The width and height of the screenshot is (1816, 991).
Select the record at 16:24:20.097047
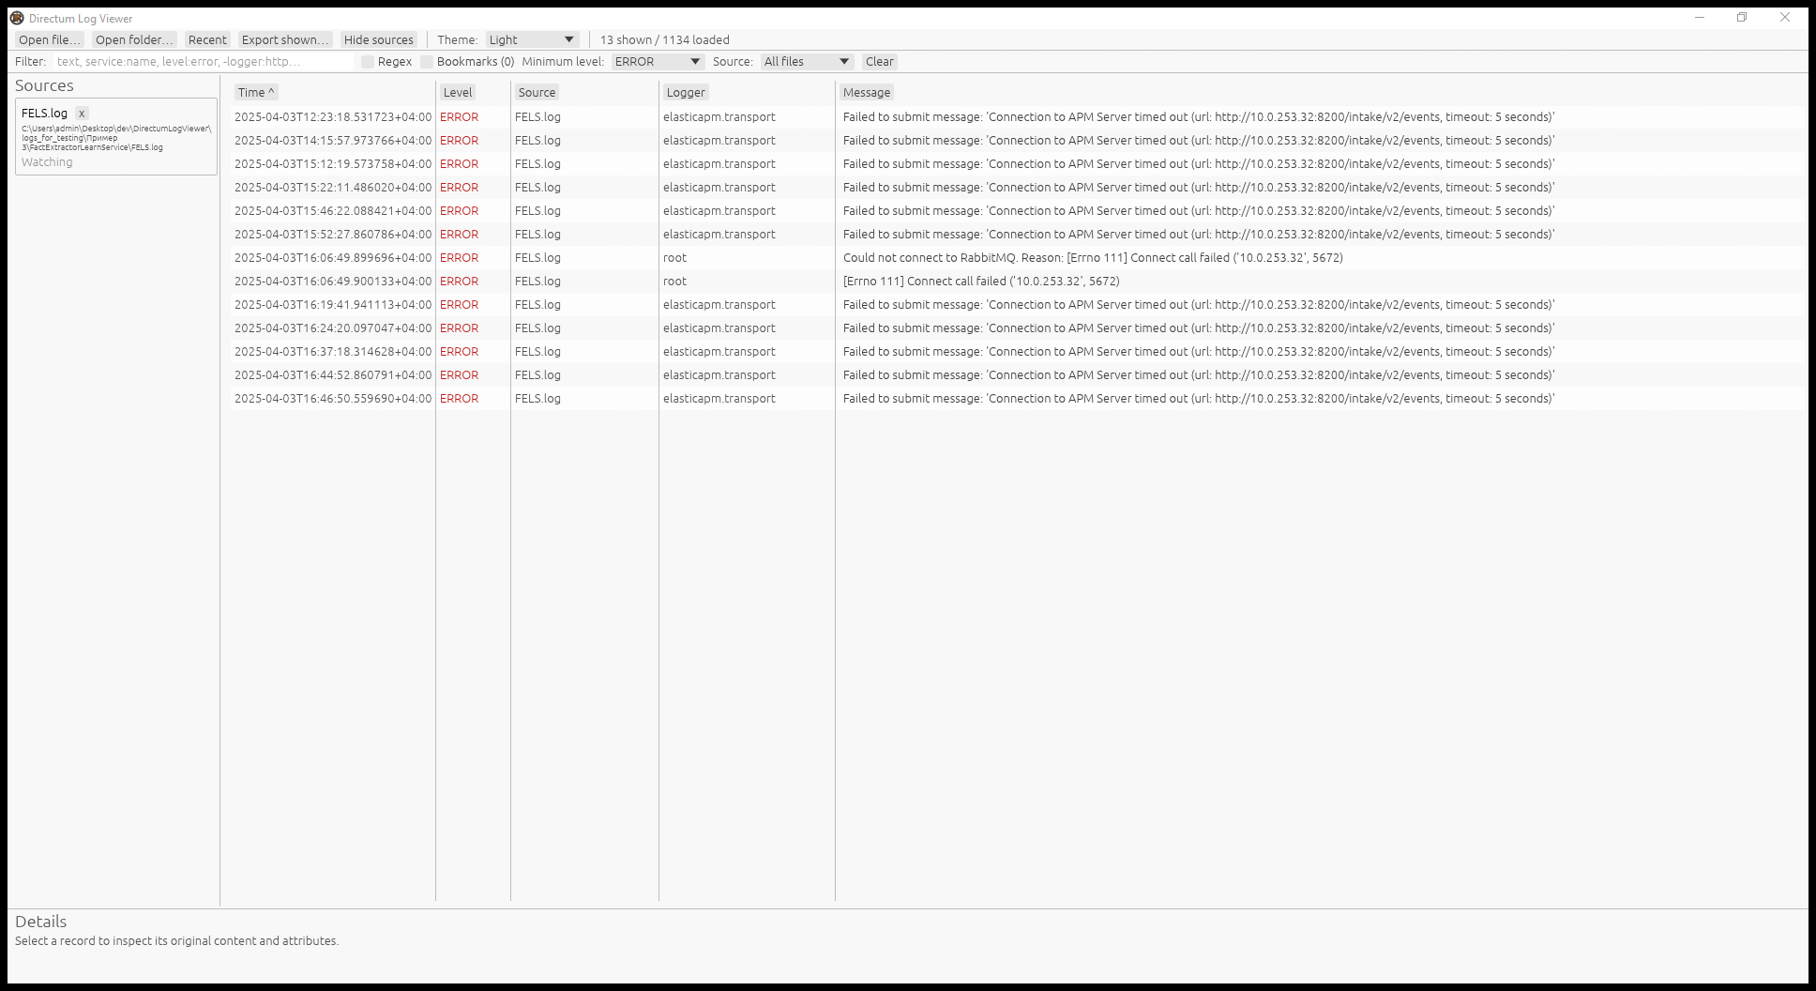[1016, 328]
